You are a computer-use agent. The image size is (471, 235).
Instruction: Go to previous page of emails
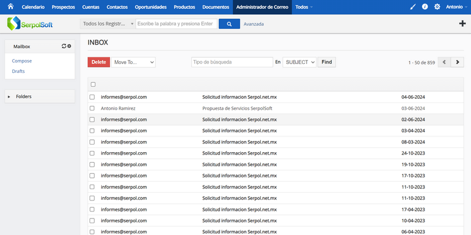tap(445, 62)
